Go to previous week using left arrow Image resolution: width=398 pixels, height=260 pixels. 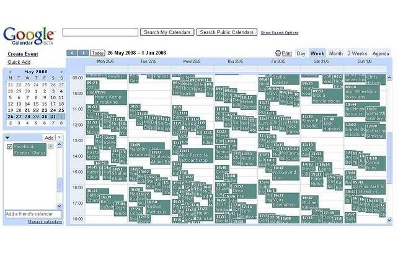[x=72, y=53]
